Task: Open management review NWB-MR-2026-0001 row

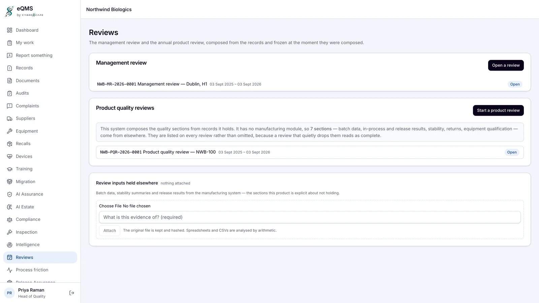Action: point(310,84)
